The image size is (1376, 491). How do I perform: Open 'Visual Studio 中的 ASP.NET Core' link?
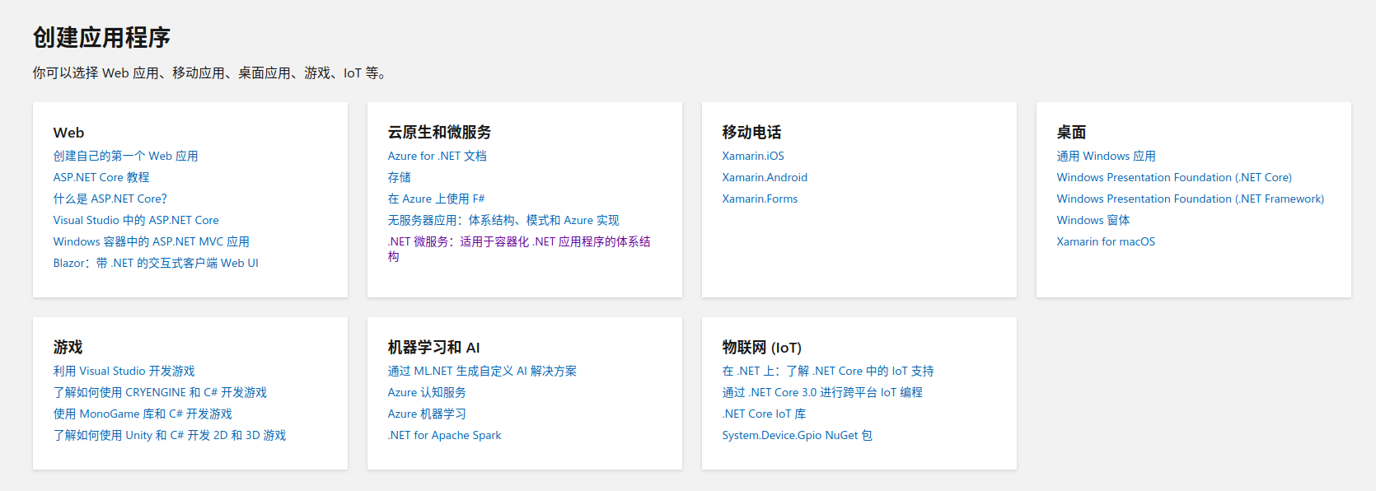(x=136, y=220)
